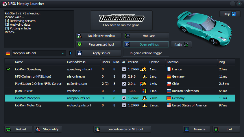This screenshot has height=137, width=244.
Task: Click the German flag icon beside server dropdown
Action: click(8, 53)
